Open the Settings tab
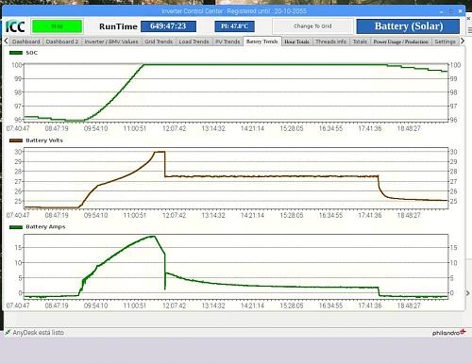This screenshot has height=363, width=472. (x=445, y=41)
